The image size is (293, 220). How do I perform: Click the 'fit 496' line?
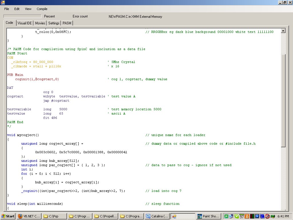coord(50,118)
